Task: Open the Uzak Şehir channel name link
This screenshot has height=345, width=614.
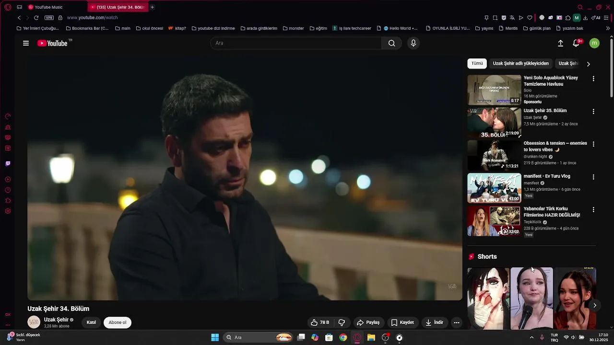Action: pos(56,320)
